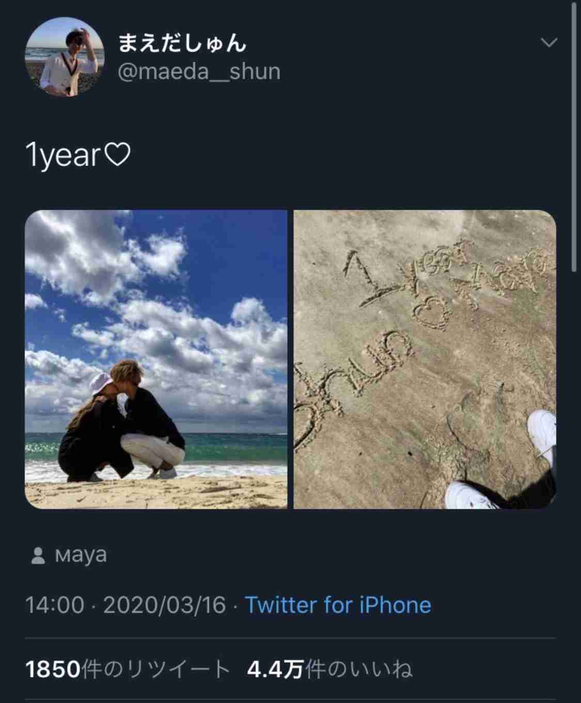This screenshot has width=581, height=703.
Task: Open the kissing couple beach photo
Action: coord(156,359)
